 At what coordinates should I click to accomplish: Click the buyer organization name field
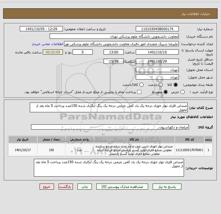pos(114,36)
